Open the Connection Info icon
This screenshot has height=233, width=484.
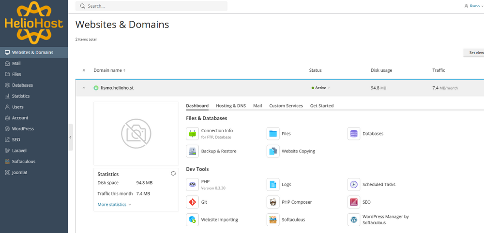(x=192, y=134)
